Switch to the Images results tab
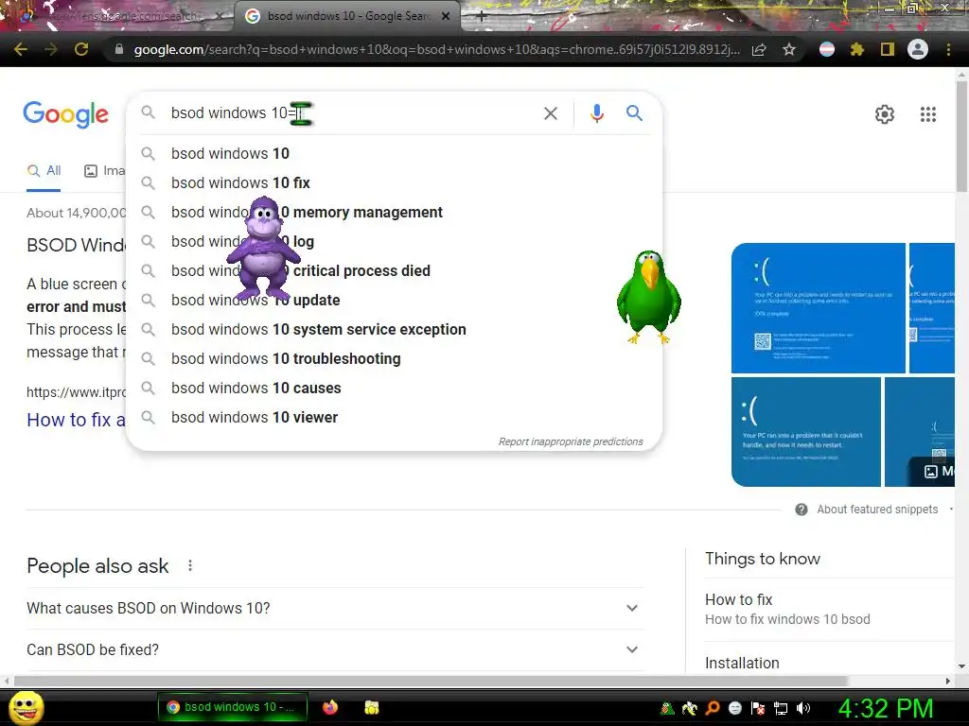 tap(104, 171)
